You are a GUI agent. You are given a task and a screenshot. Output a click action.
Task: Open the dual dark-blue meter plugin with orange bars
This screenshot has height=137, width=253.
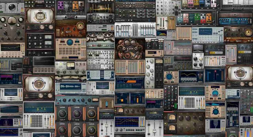coord(130,99)
